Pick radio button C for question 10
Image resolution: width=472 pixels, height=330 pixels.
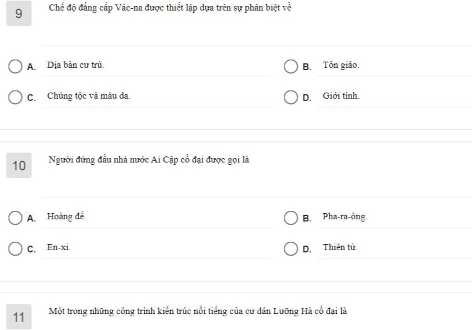(15, 249)
